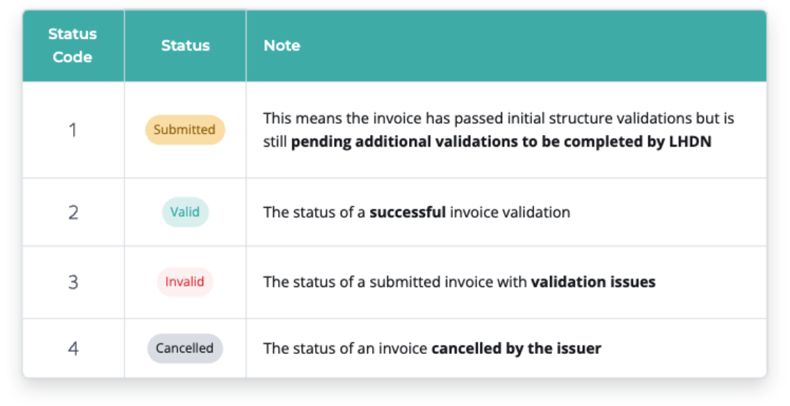
Task: Click the validation issues note text
Action: [x=459, y=282]
